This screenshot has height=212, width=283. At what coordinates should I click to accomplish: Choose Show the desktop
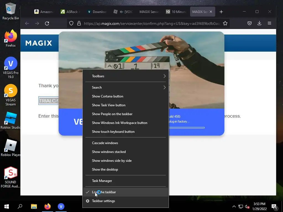tap(126, 169)
